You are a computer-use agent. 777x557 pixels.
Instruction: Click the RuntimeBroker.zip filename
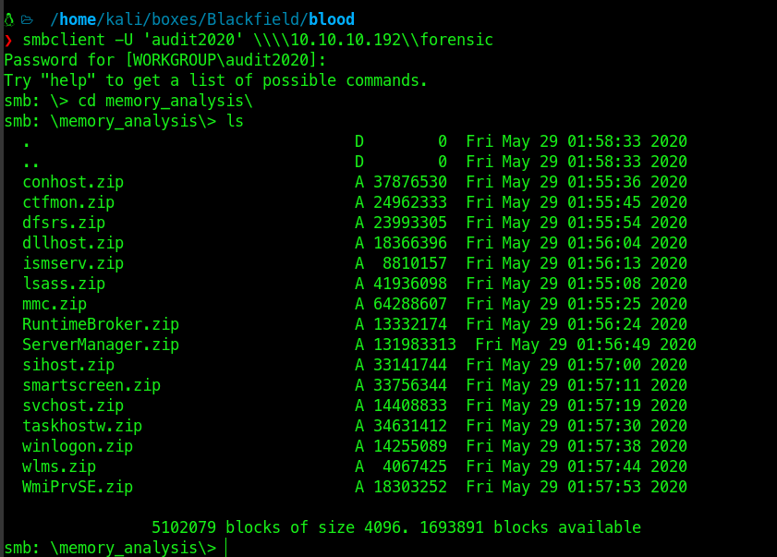point(101,324)
